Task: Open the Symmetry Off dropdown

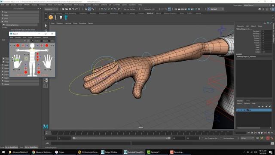Action: click(x=149, y=9)
